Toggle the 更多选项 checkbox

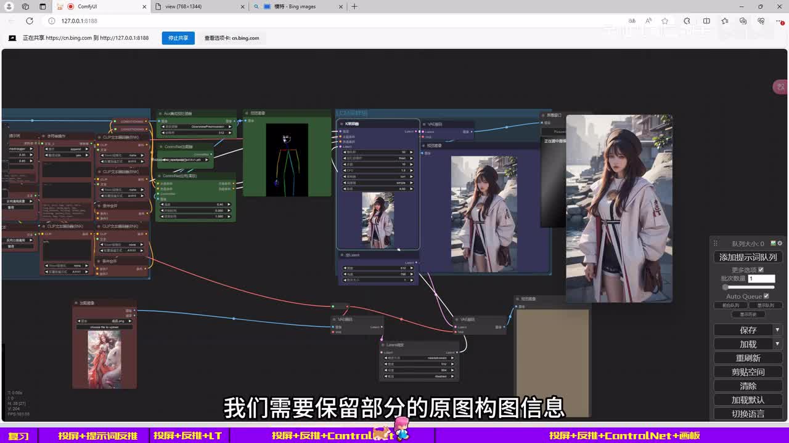click(761, 269)
